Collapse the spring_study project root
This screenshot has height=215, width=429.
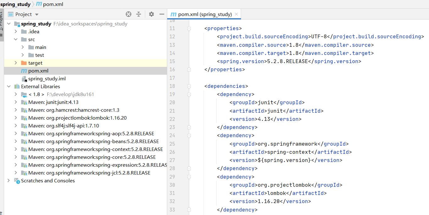[8, 24]
